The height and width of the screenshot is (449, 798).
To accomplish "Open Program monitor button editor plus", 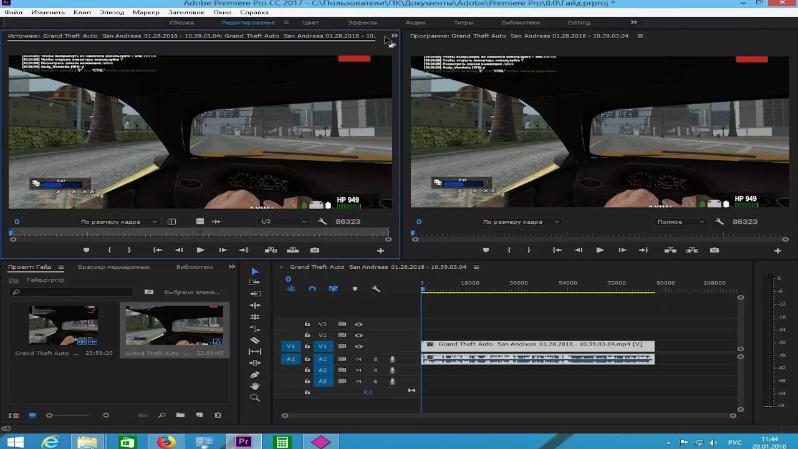I will point(777,251).
